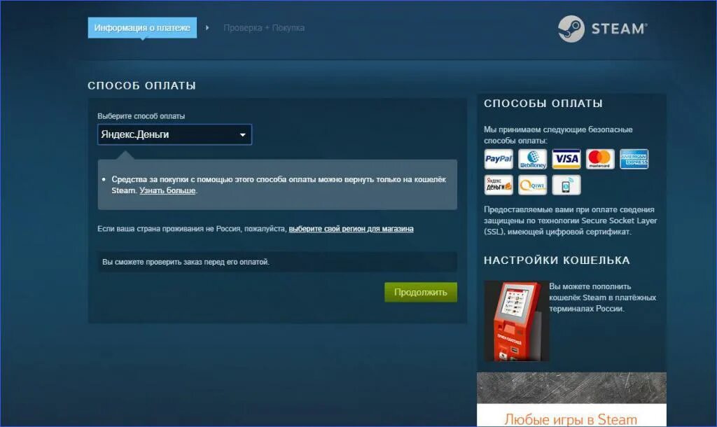The image size is (717, 427).
Task: Click the WebMoney payment icon
Action: point(532,159)
